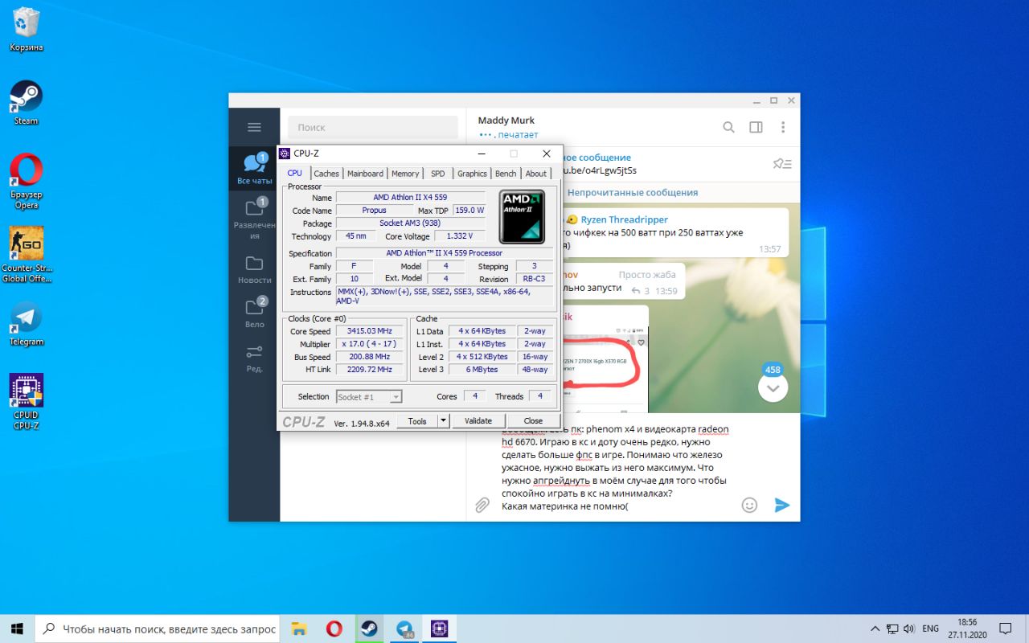Open the Telegram hamburger menu

(254, 127)
